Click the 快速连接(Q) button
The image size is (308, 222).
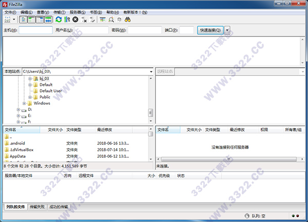(x=210, y=30)
